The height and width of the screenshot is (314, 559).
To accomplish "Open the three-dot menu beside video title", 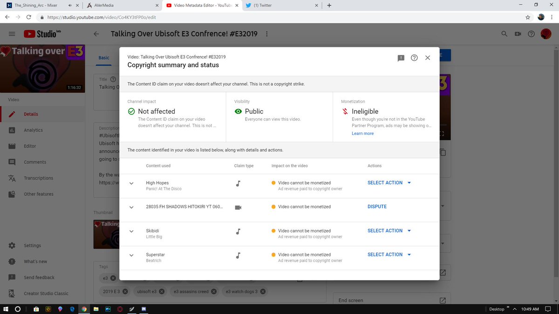I will pyautogui.click(x=266, y=34).
